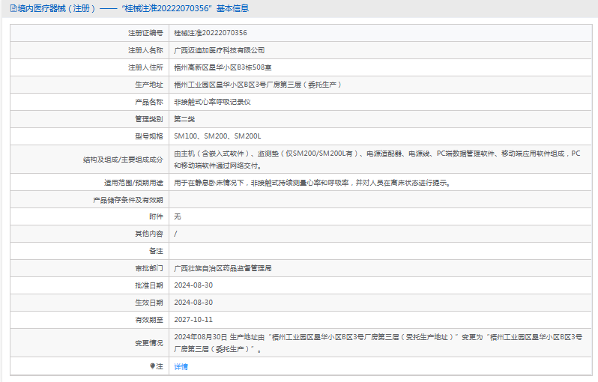Click the 型号规格 label
Image resolution: width=598 pixels, height=382 pixels.
[148, 136]
